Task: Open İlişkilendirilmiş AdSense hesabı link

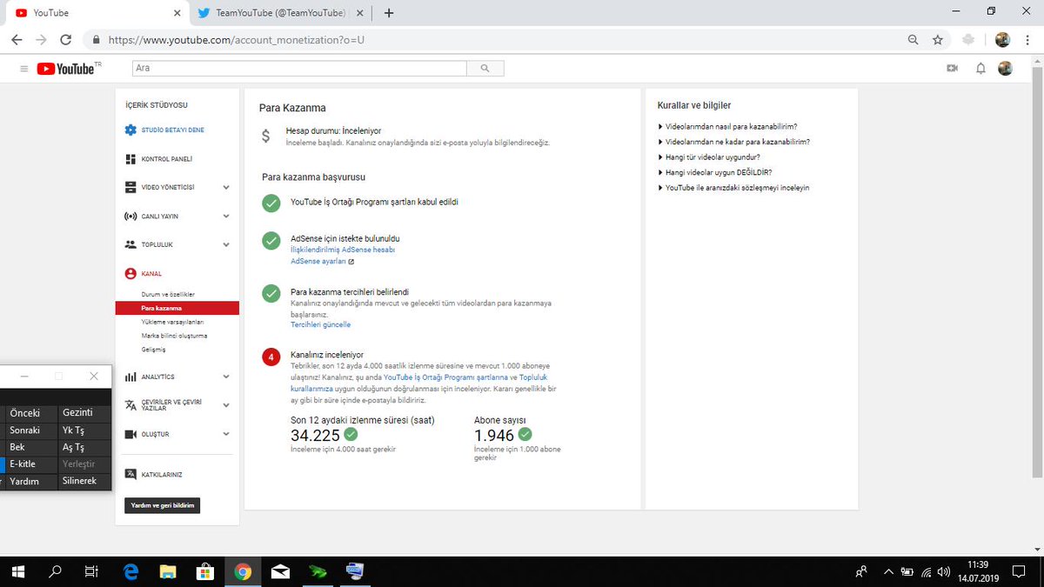Action: [343, 250]
